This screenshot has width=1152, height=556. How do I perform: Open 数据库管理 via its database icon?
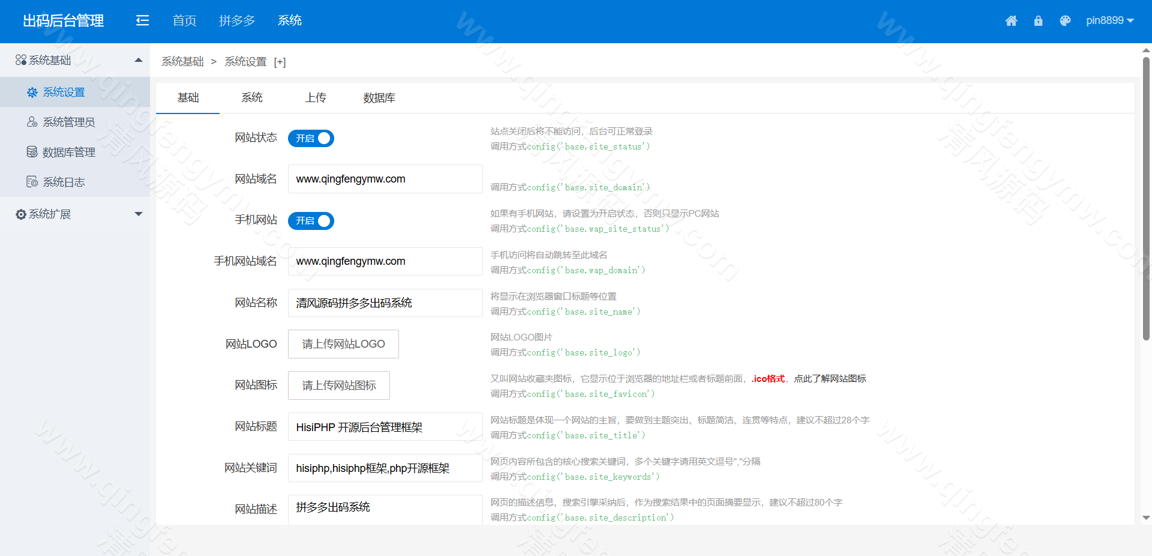pos(32,151)
